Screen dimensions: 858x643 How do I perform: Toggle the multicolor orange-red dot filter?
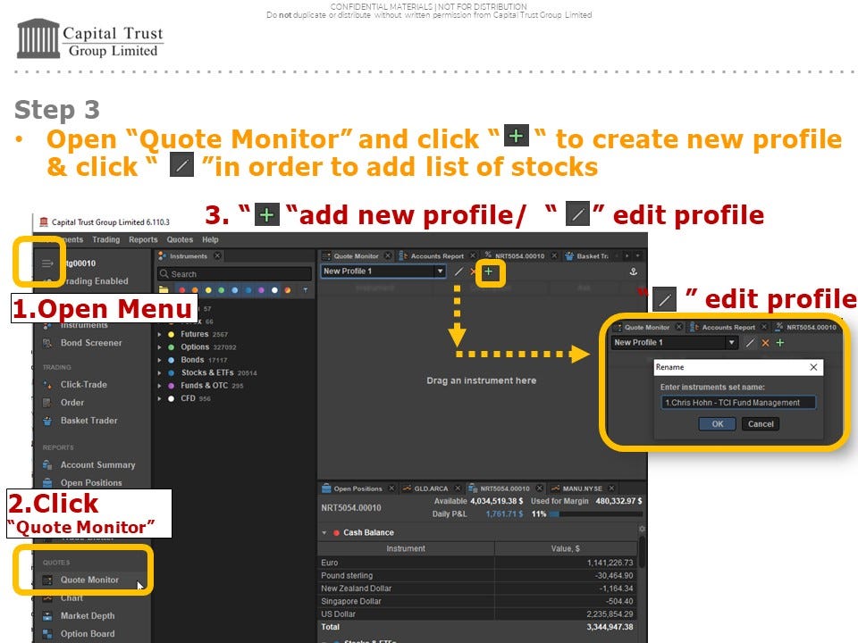(x=288, y=290)
